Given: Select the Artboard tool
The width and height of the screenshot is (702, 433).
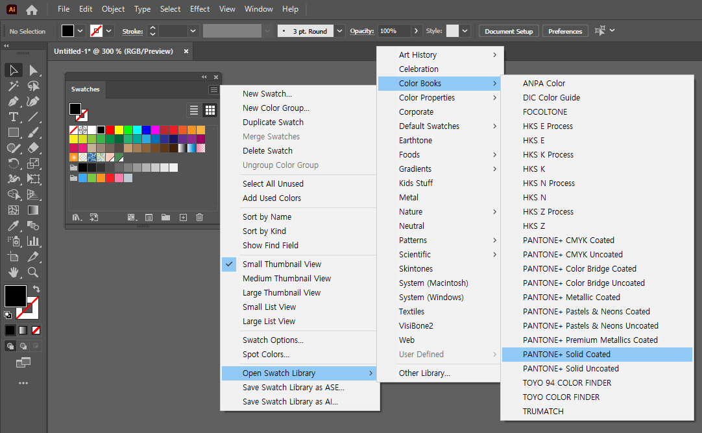Looking at the screenshot, I should point(14,257).
